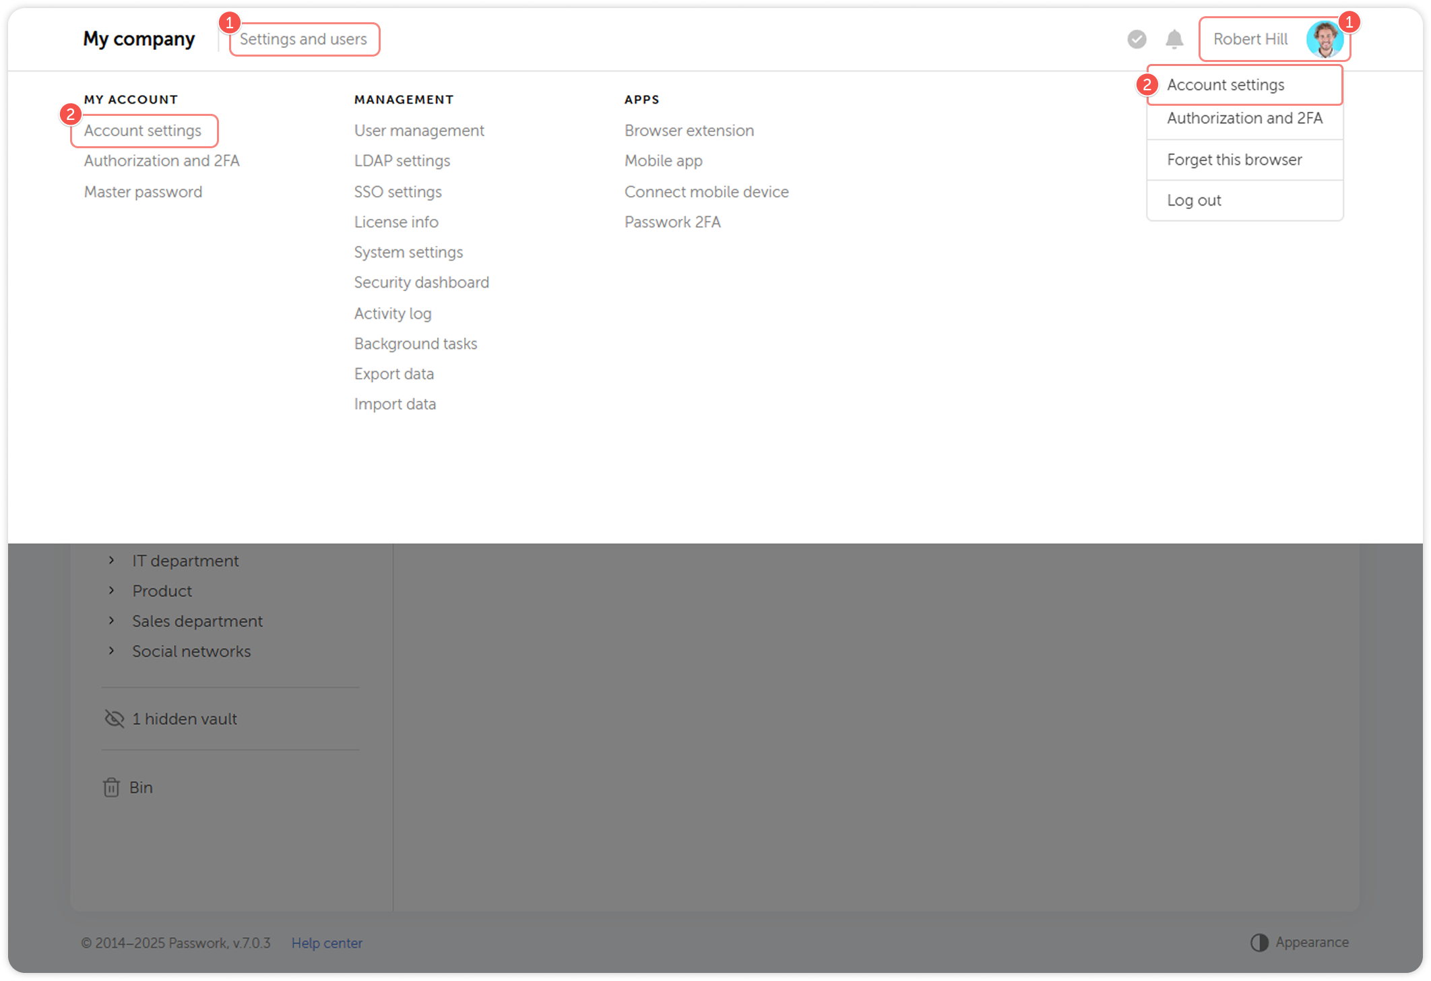Open System settings

coord(408,253)
